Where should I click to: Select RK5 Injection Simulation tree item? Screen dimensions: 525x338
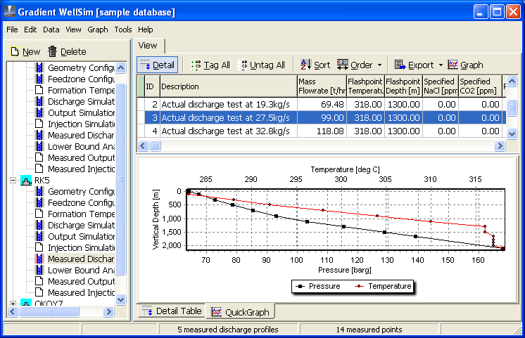(81, 248)
